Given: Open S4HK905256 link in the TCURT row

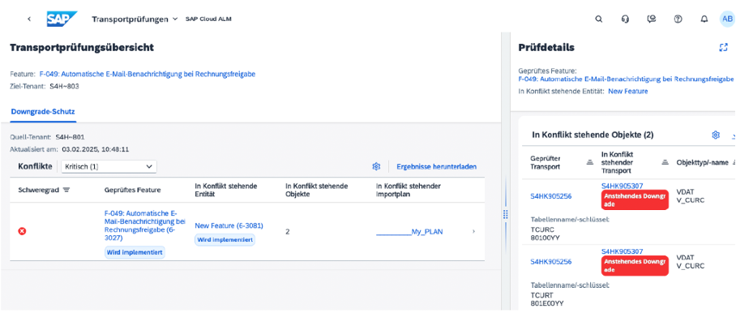Looking at the screenshot, I should 551,262.
